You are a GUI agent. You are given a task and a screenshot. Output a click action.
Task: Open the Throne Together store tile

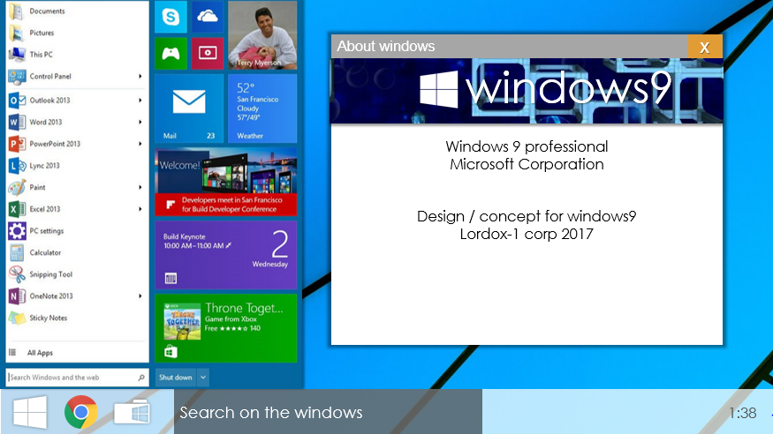226,328
